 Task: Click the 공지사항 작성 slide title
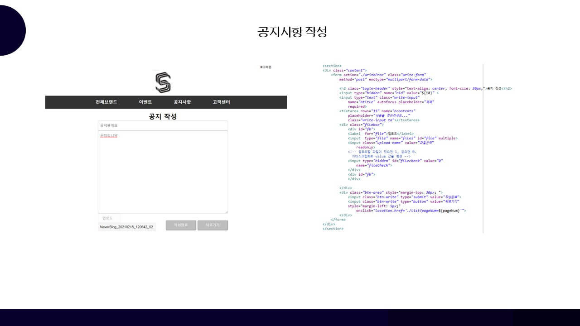pyautogui.click(x=292, y=32)
